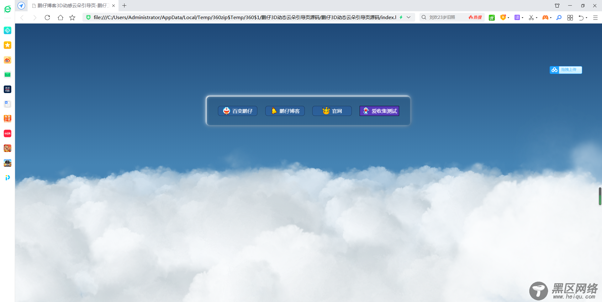Click the scissors screenshot tool

click(x=531, y=18)
